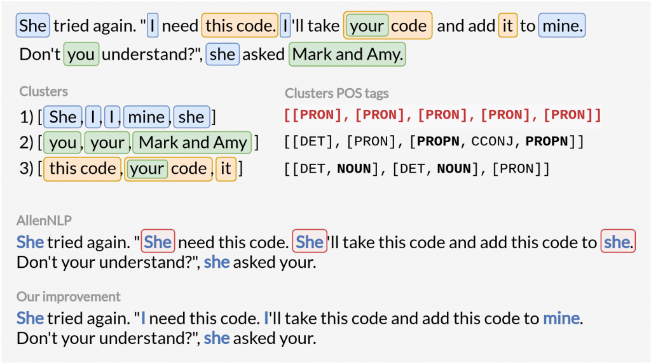Click the orange "it" token in the top sentence
The height and width of the screenshot is (363, 651).
click(507, 26)
